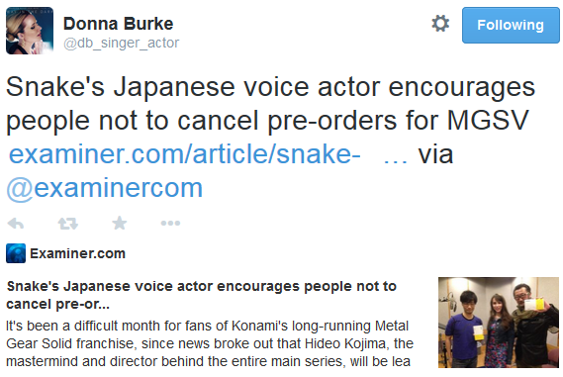Screen dimensions: 563x377
Task: Toggle the Following button
Action: coord(511,25)
